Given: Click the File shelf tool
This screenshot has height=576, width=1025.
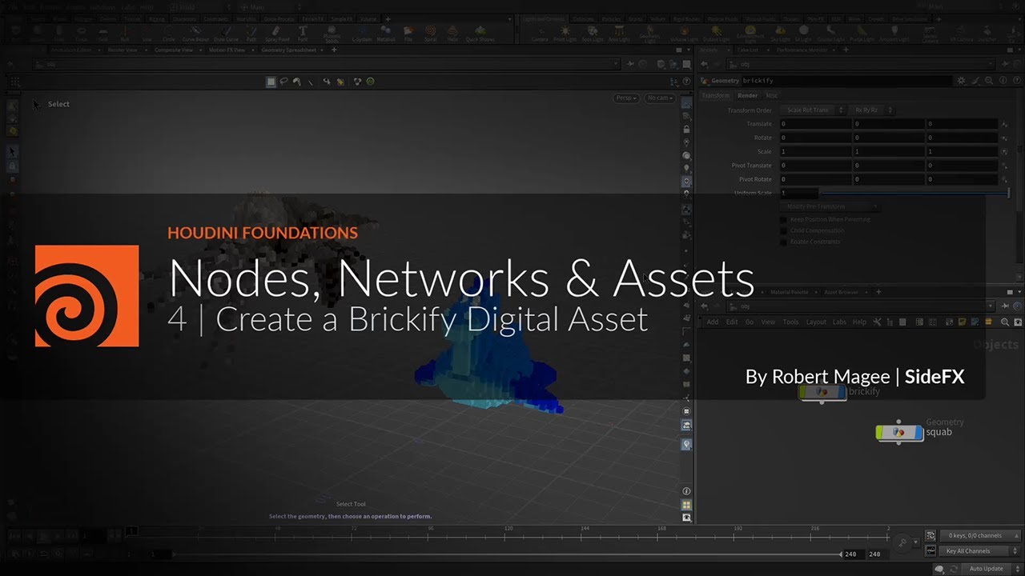Looking at the screenshot, I should 408,33.
